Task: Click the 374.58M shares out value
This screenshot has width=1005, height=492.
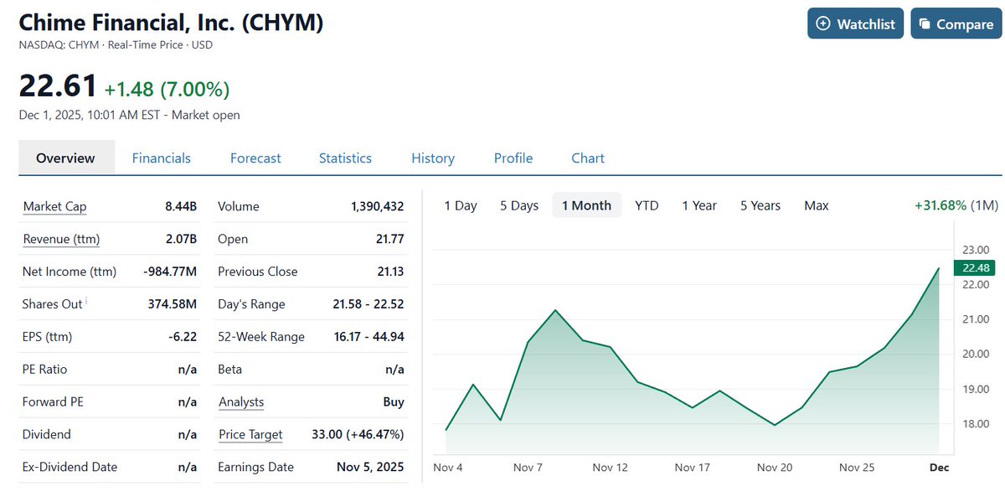Action: [x=173, y=304]
